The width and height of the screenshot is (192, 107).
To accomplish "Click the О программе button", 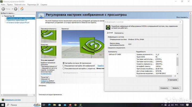I will point(173,80).
